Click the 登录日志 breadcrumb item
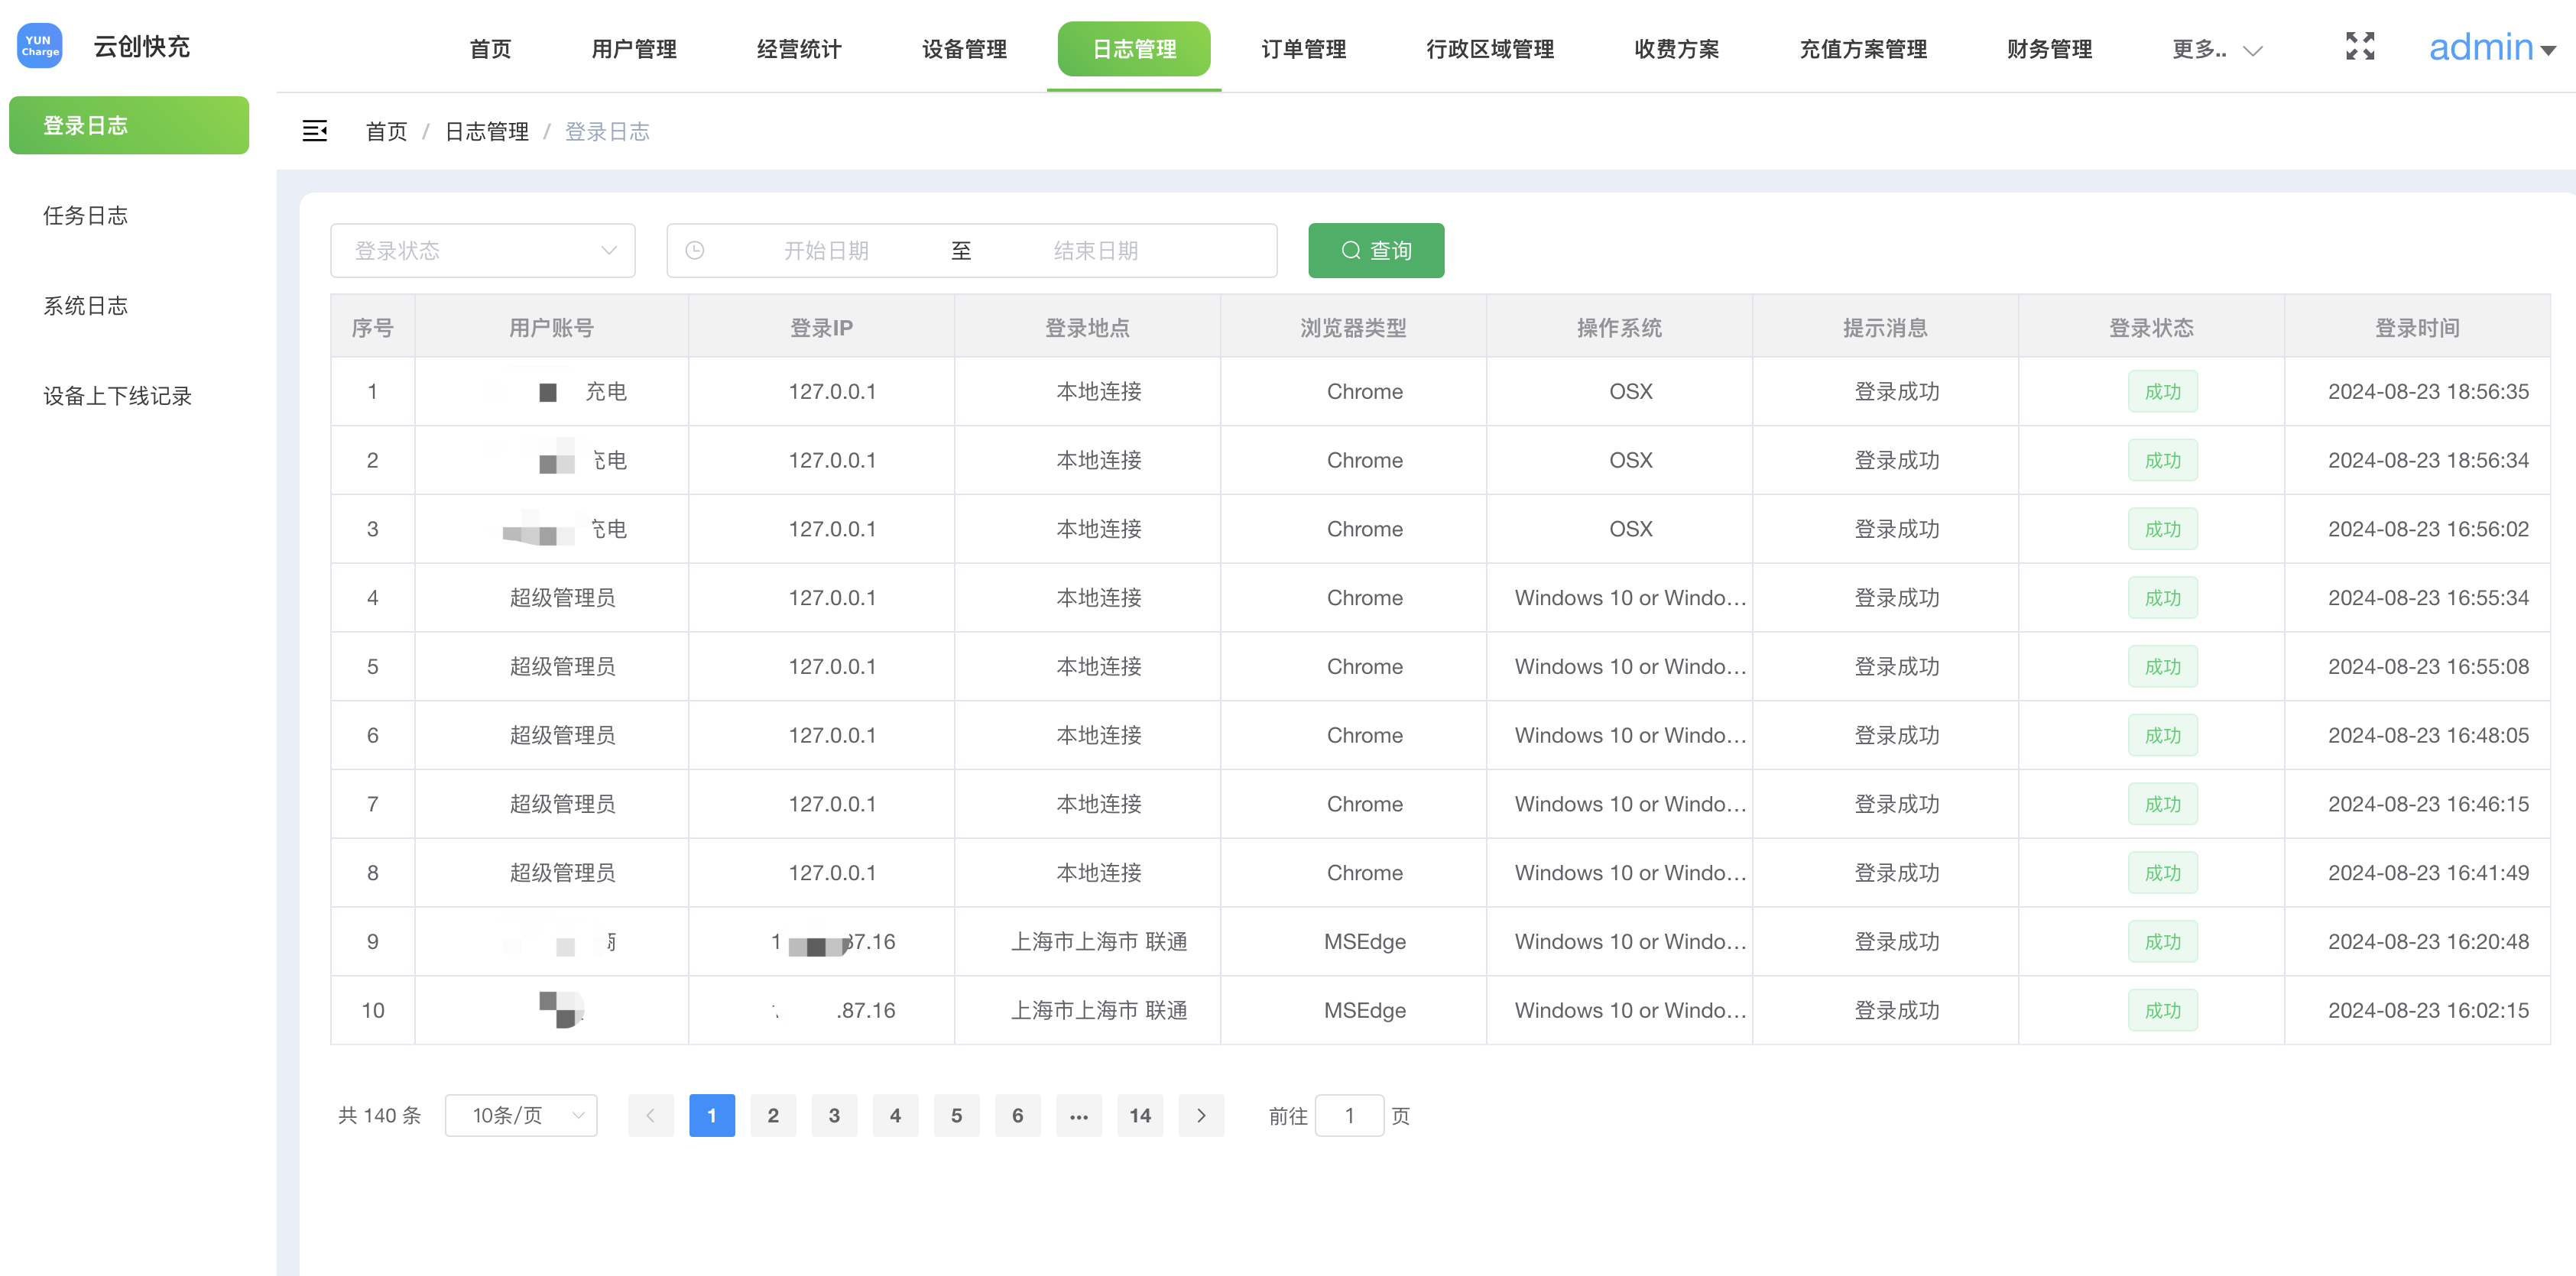 coord(607,131)
